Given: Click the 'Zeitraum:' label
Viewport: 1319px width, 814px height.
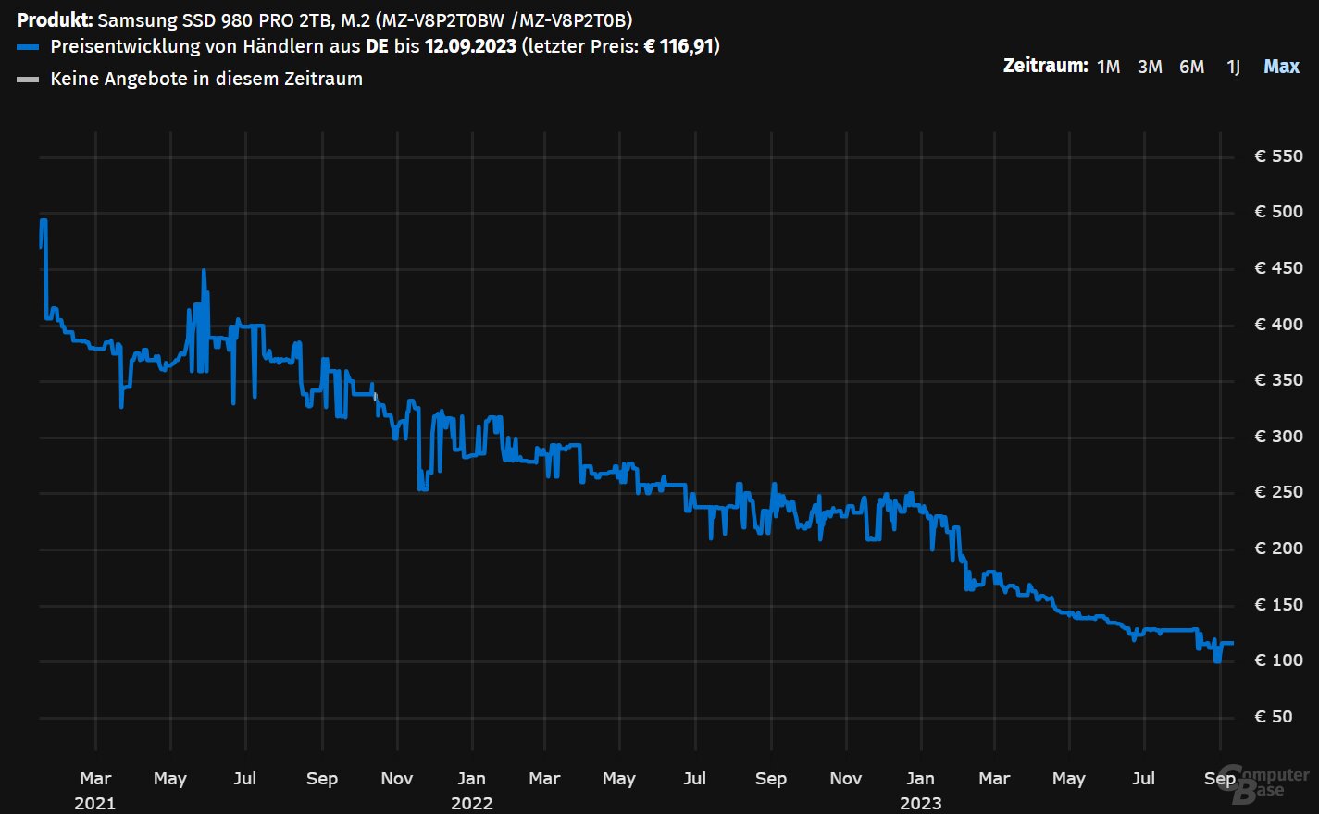Looking at the screenshot, I should click(x=1046, y=66).
